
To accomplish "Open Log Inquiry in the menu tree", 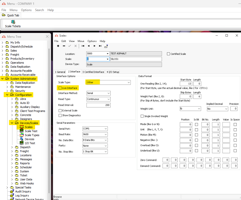I will (x=22, y=195).
